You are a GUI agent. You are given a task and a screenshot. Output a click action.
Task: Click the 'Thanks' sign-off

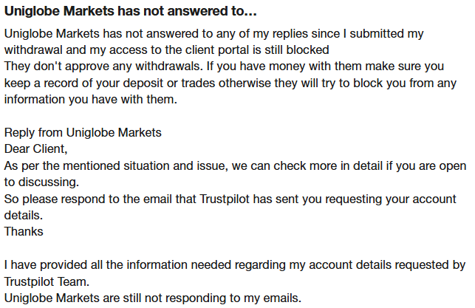click(x=24, y=231)
